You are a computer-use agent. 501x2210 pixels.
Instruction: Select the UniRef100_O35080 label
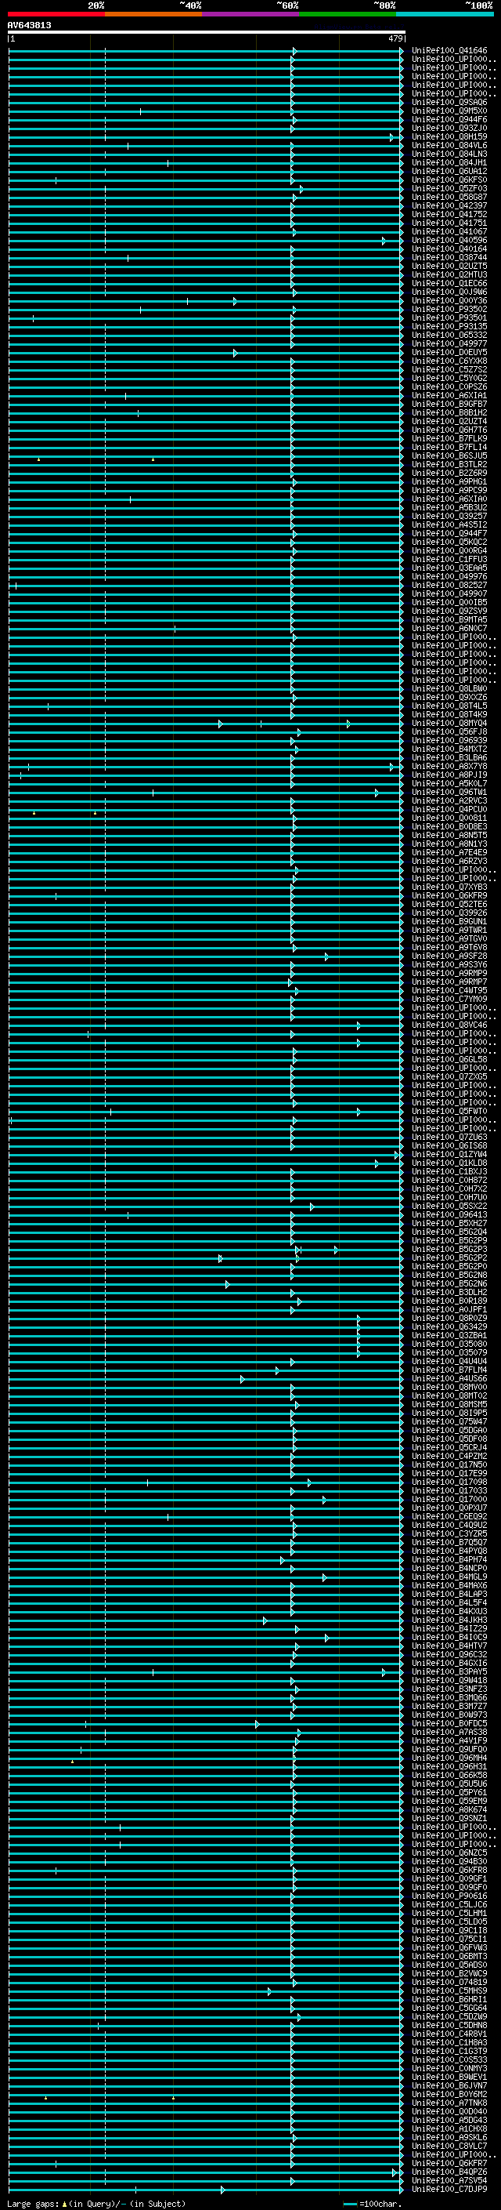pos(449,1344)
